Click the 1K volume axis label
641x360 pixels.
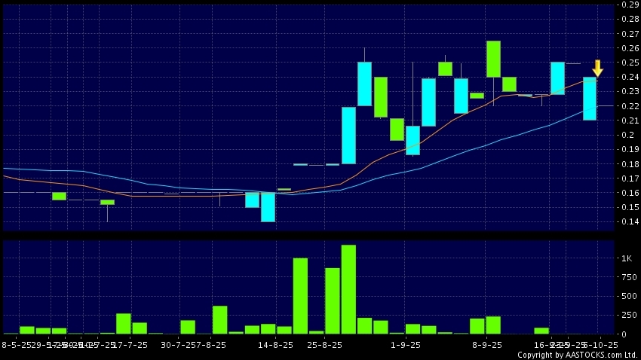625,258
